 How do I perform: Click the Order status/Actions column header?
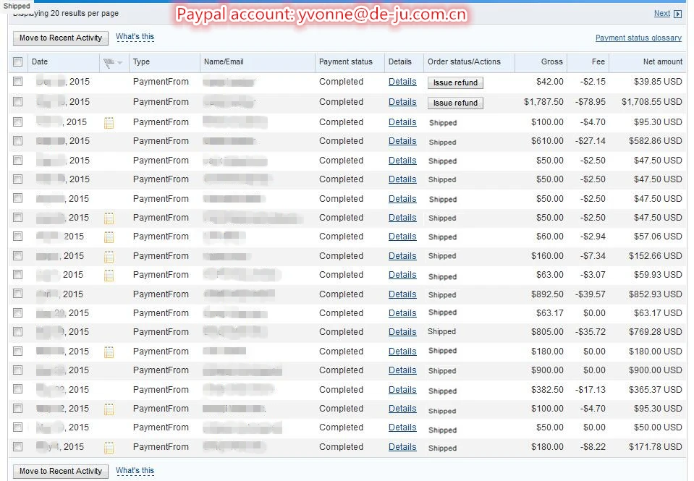tap(464, 62)
